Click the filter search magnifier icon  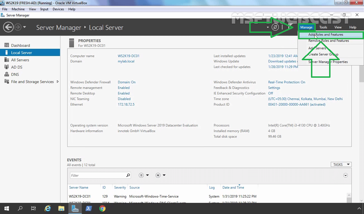(x=128, y=175)
